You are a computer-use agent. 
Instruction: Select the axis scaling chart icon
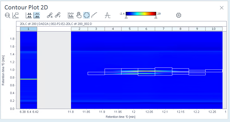pos(16,15)
